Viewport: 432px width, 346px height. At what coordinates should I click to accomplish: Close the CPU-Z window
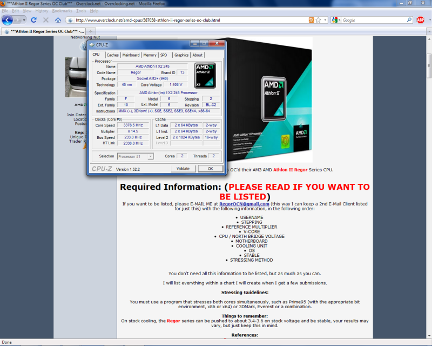pyautogui.click(x=217, y=44)
